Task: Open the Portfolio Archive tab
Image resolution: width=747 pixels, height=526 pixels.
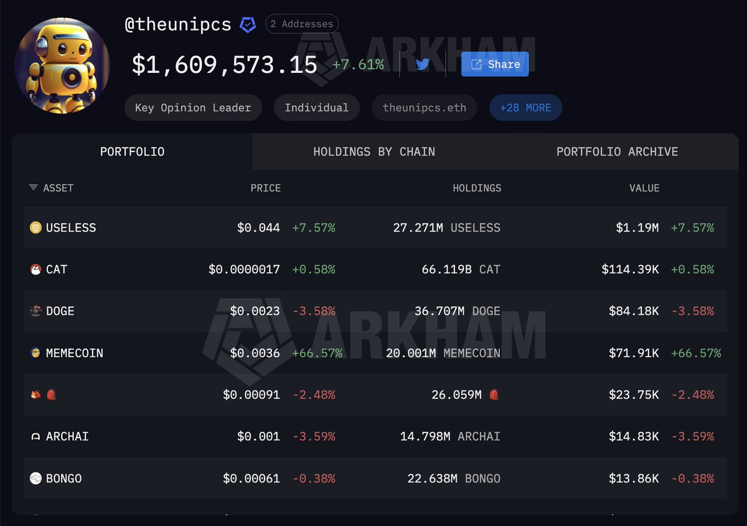Action: [x=617, y=152]
